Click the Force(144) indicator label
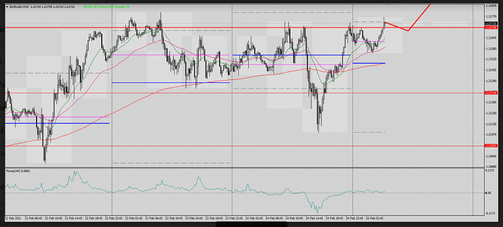 tap(18, 171)
